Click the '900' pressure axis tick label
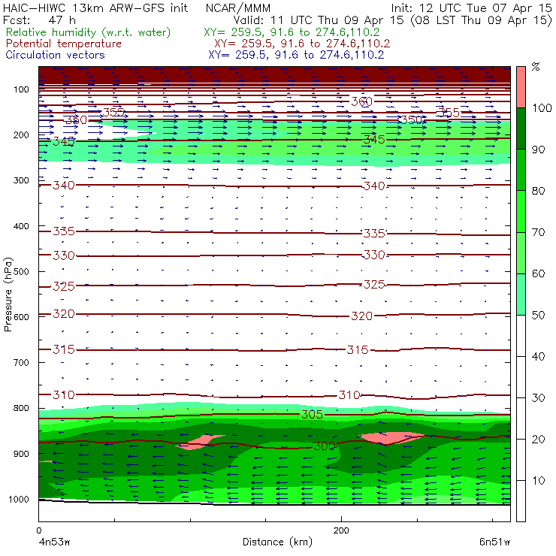 21,454
